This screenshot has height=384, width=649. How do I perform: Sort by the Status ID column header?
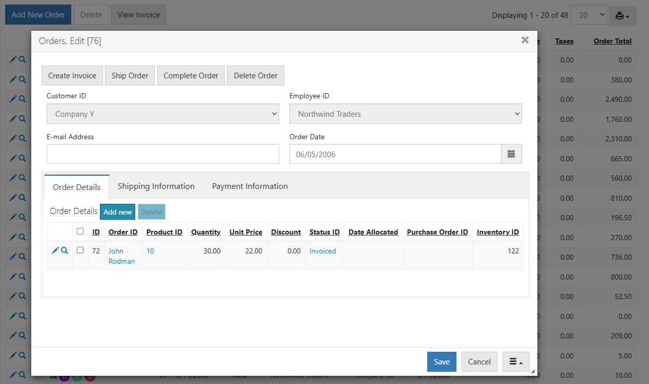point(325,232)
